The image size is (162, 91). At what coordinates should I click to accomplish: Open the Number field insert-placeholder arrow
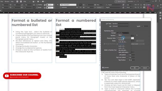pos(137,35)
